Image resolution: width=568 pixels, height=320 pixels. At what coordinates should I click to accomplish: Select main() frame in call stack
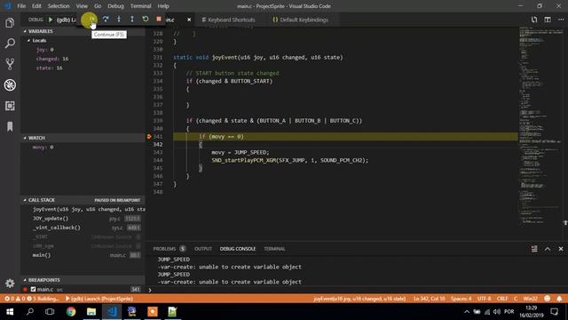pos(83,255)
